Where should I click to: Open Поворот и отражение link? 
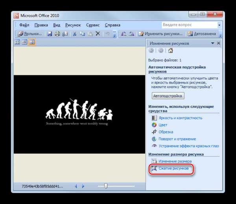[177, 139]
